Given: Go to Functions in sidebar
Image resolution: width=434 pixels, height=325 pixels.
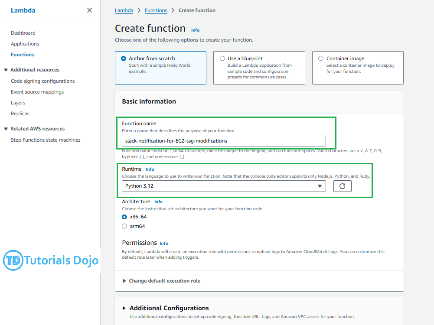Looking at the screenshot, I should [x=23, y=55].
